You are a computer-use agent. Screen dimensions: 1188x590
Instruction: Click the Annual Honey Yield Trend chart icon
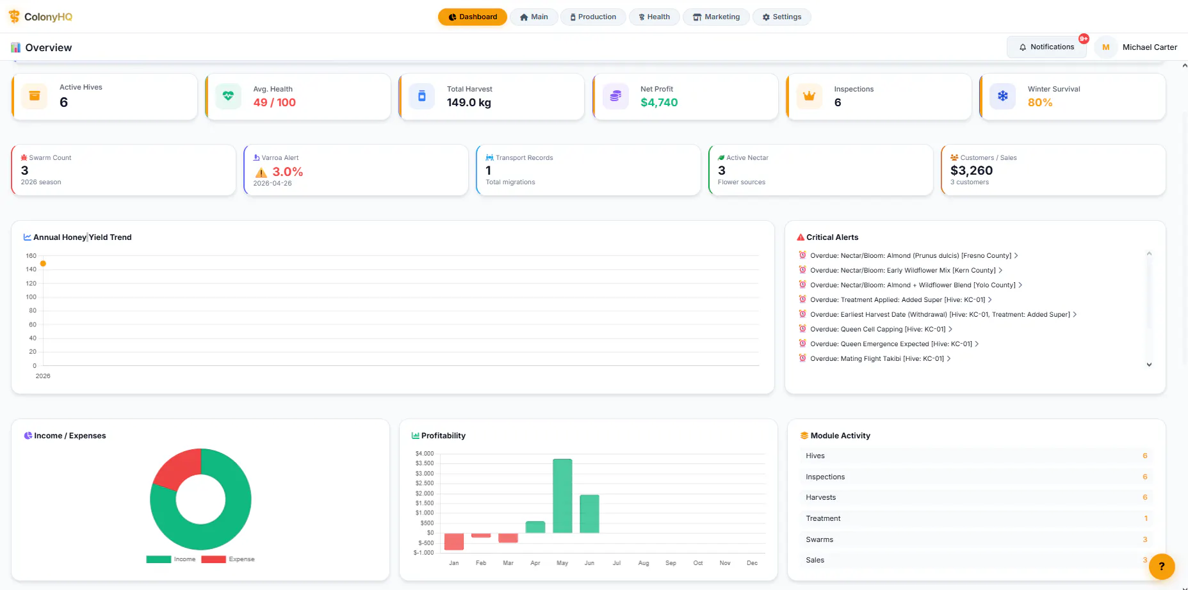28,237
